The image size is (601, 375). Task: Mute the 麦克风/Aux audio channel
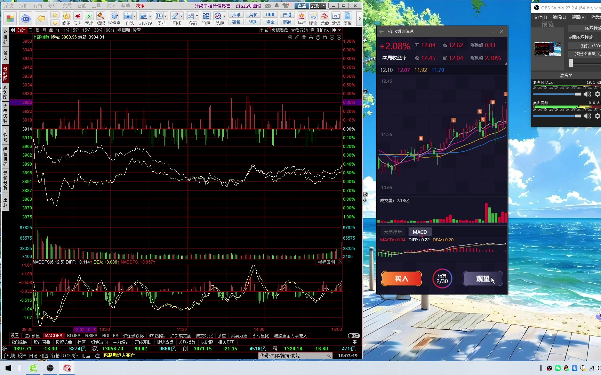tap(587, 94)
